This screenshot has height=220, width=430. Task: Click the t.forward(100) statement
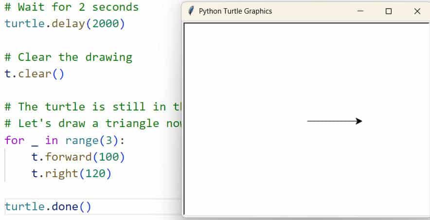point(78,157)
